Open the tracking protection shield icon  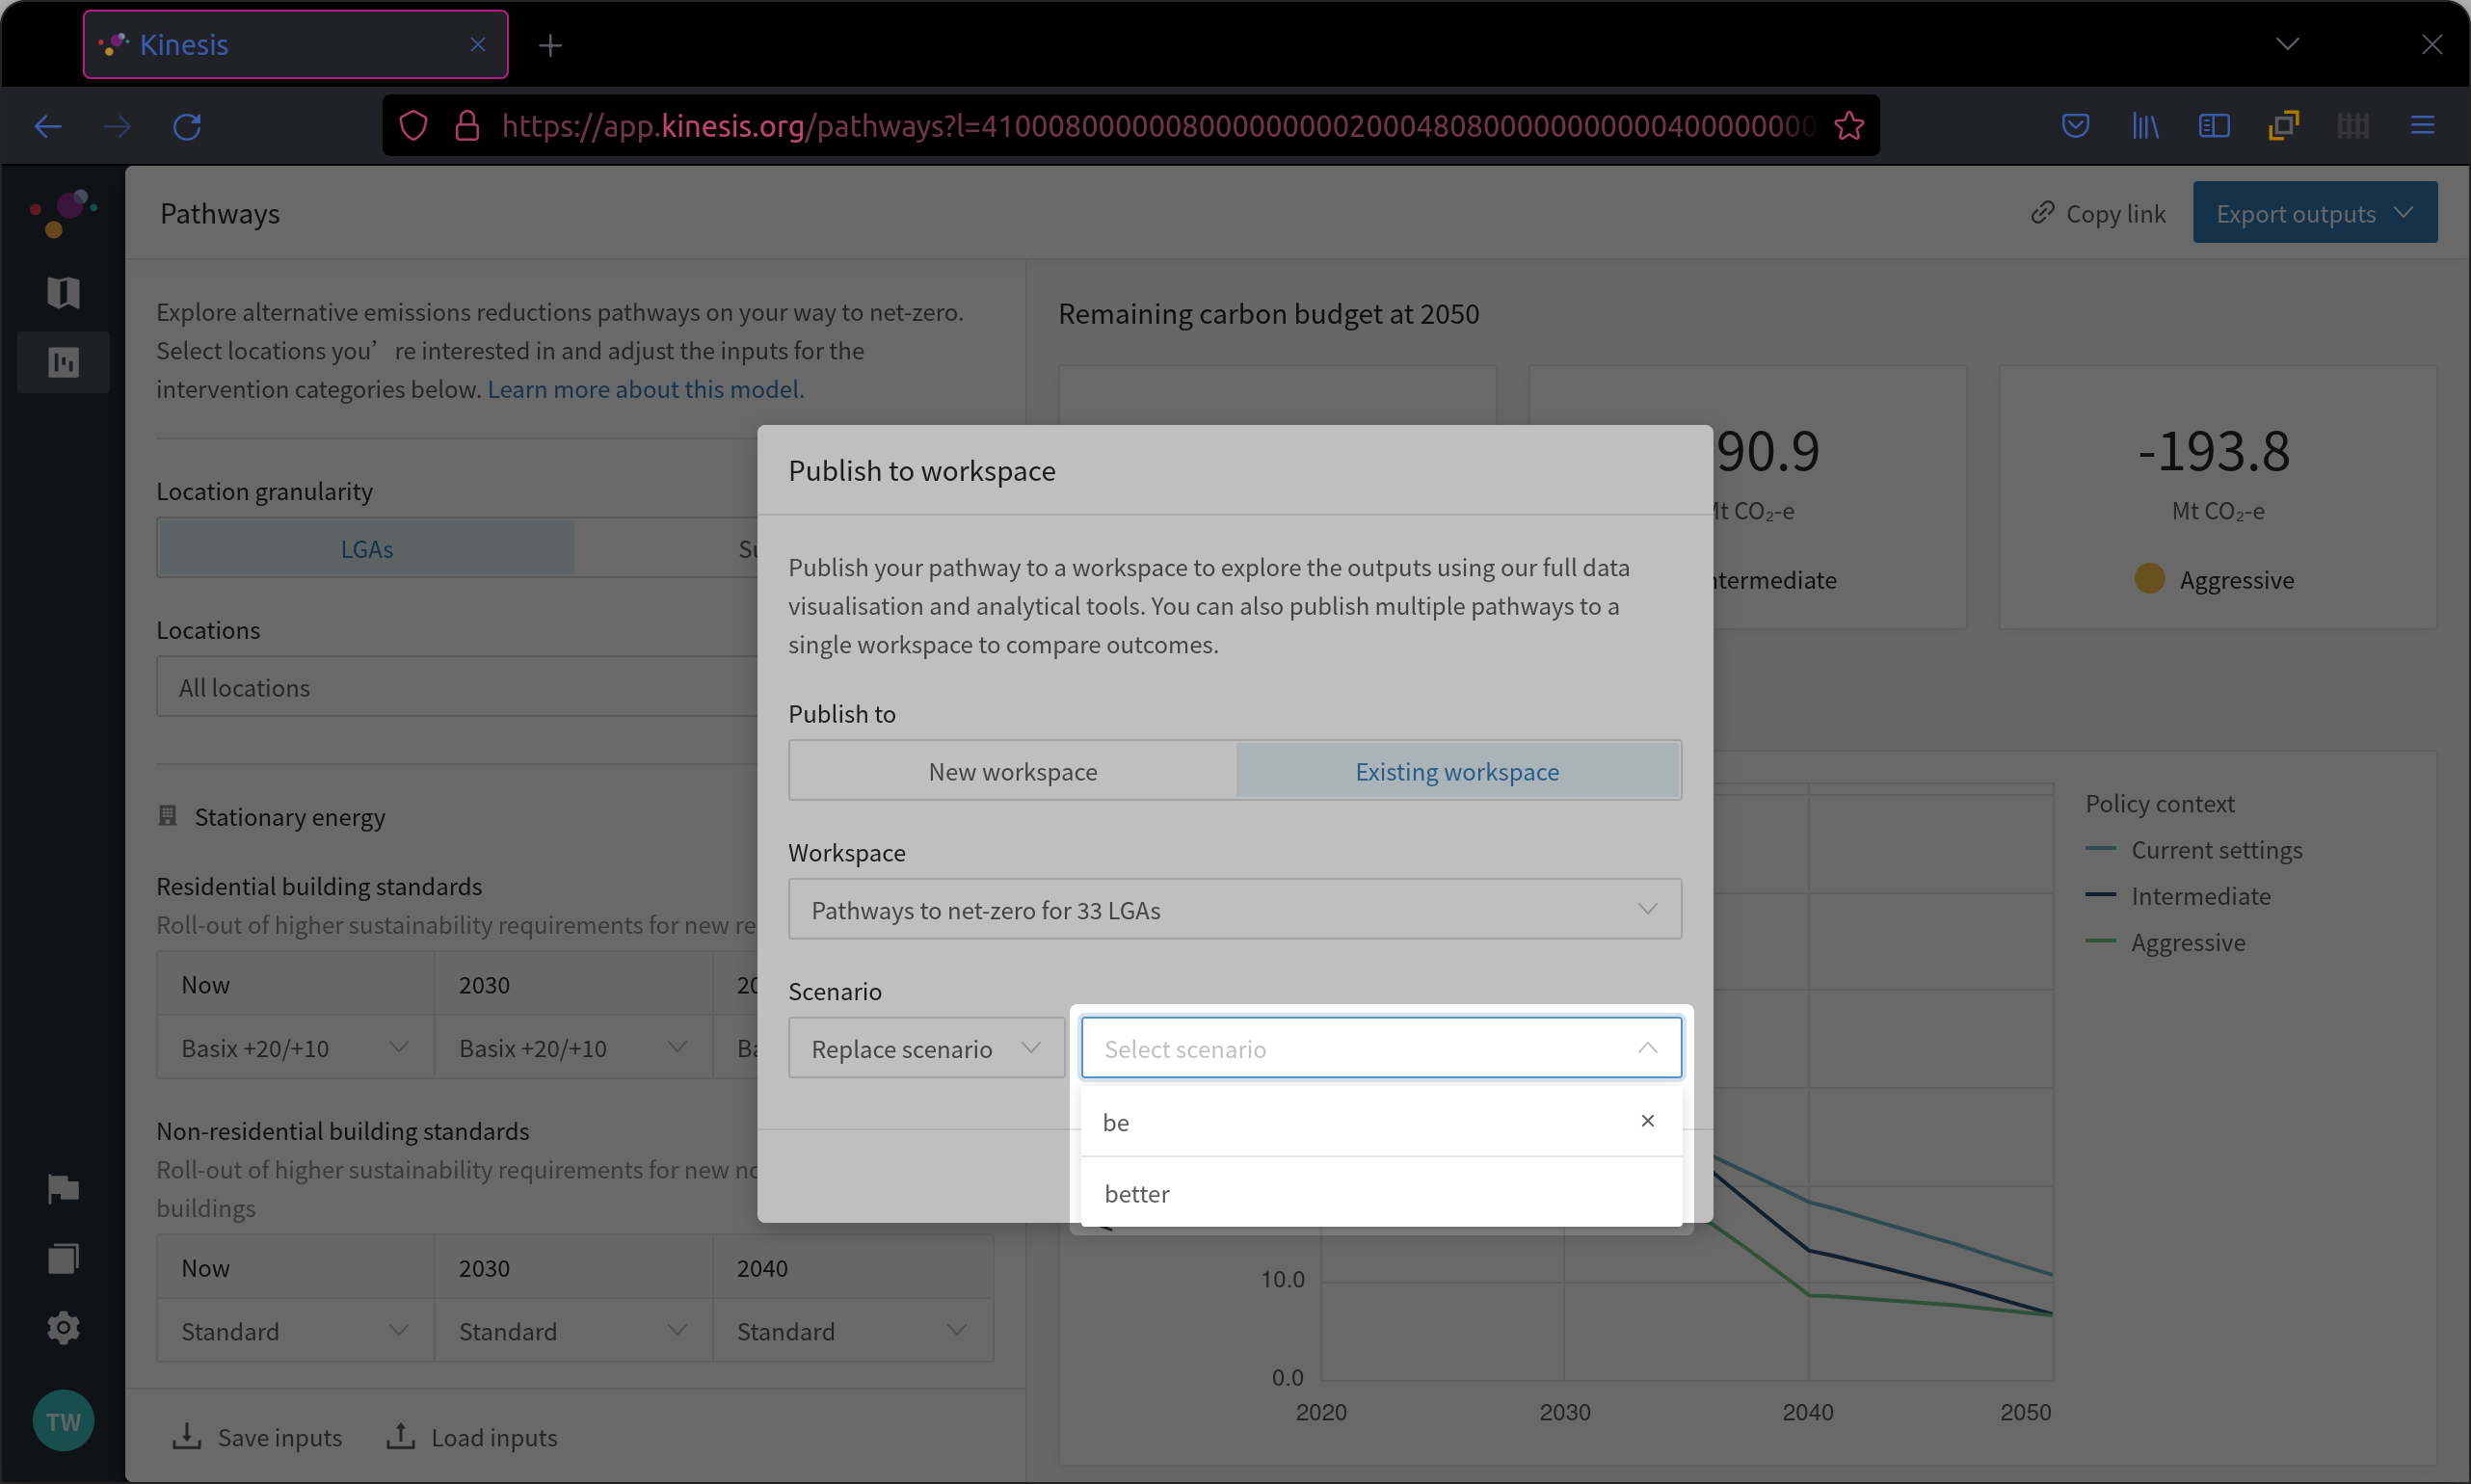pyautogui.click(x=413, y=126)
